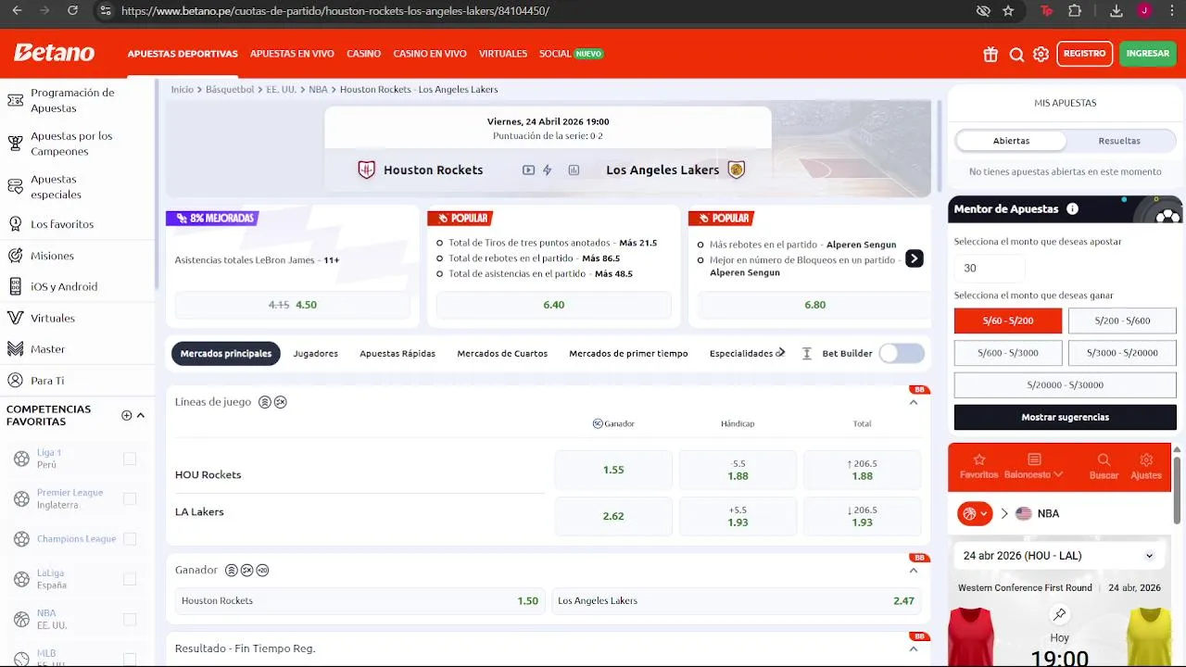
Task: Click the browser address bar URL
Action: pos(334,11)
